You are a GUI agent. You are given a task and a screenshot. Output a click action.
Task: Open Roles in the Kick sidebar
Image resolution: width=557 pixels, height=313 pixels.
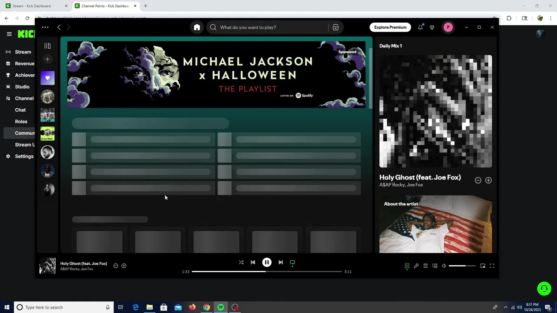point(21,122)
